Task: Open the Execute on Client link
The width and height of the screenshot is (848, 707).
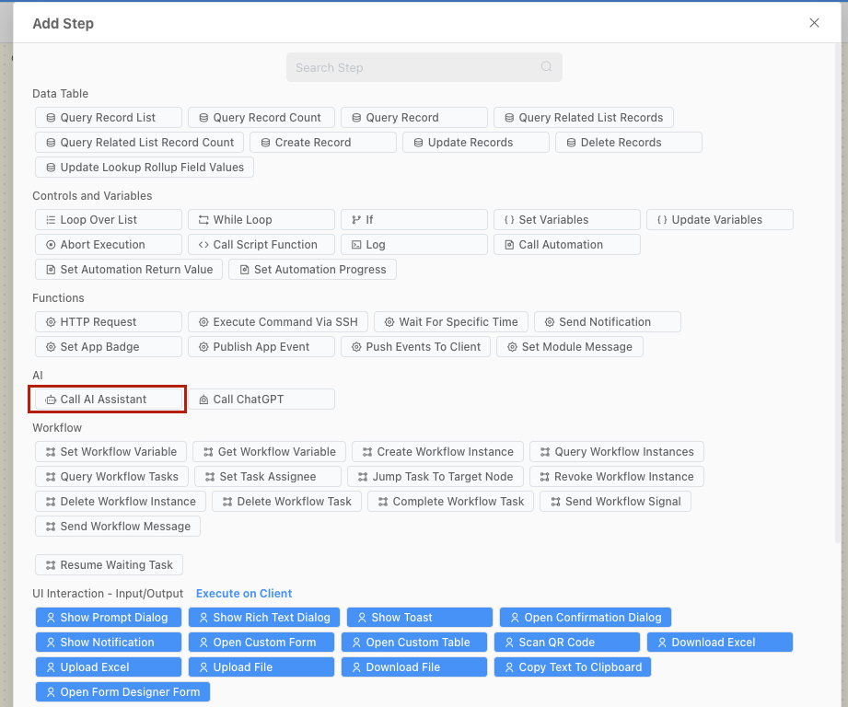Action: [x=244, y=594]
